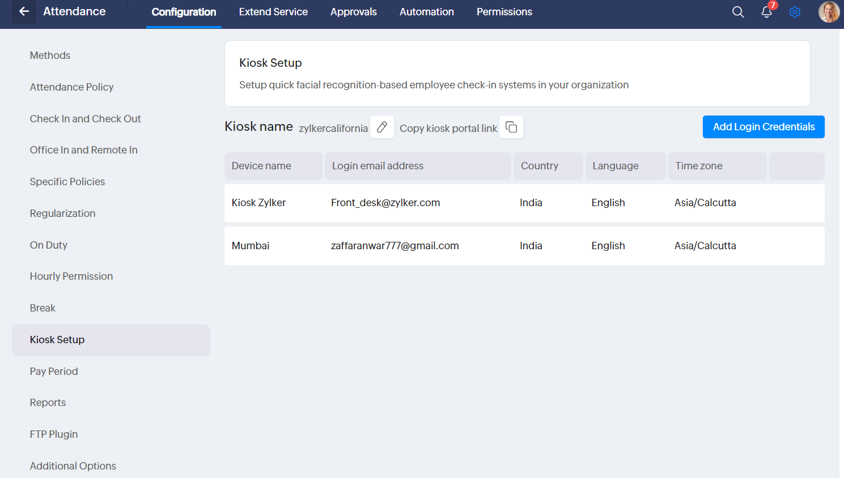
Task: Select the Mumbai device name
Action: tap(251, 246)
